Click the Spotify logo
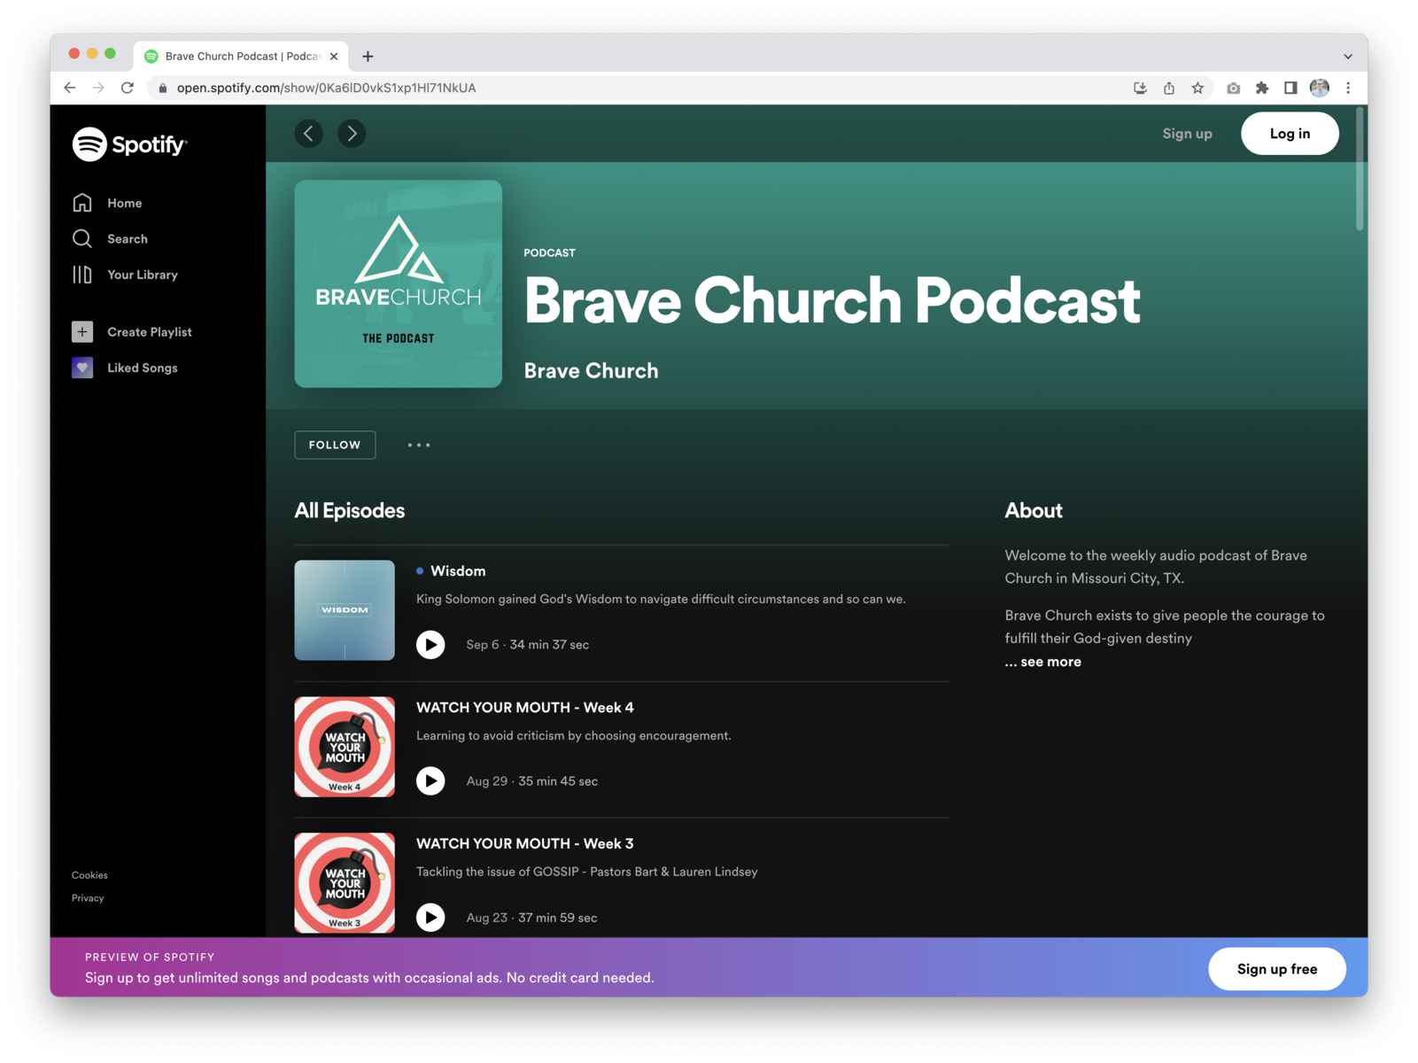This screenshot has width=1418, height=1063. click(129, 144)
